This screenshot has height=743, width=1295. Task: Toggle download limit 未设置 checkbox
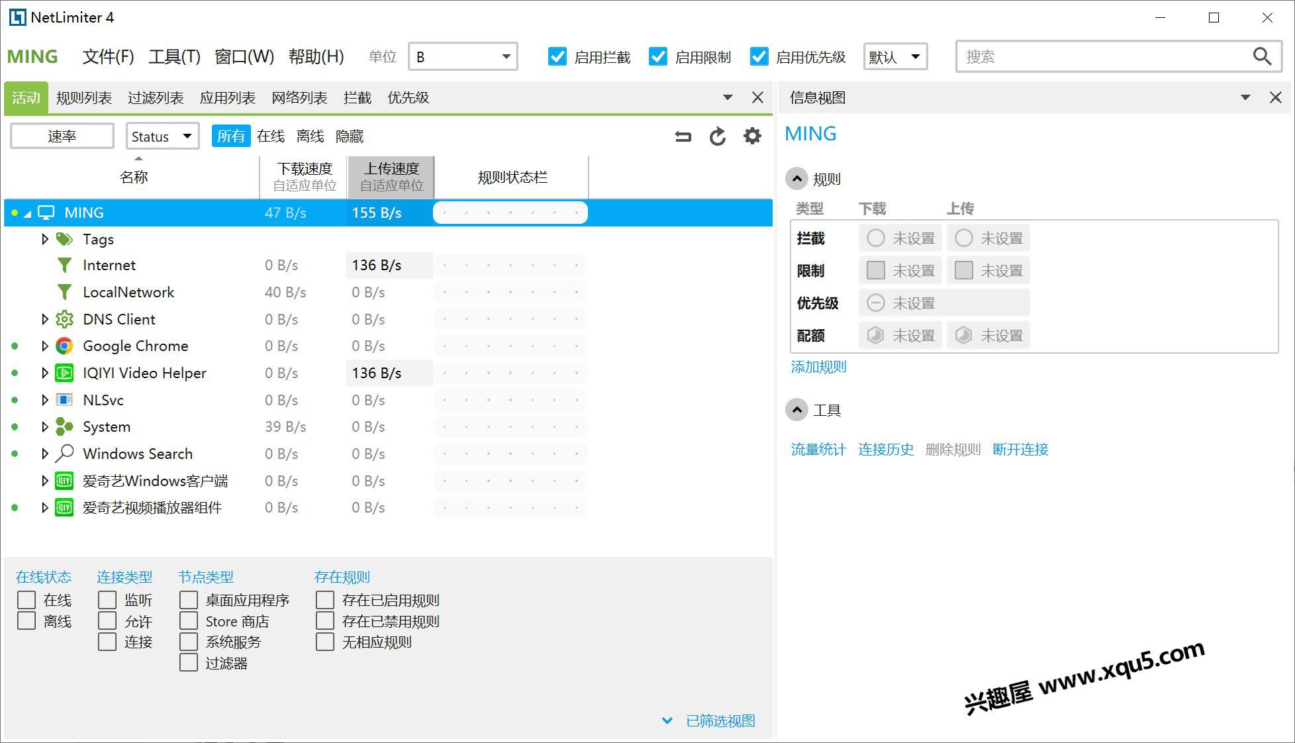point(876,270)
